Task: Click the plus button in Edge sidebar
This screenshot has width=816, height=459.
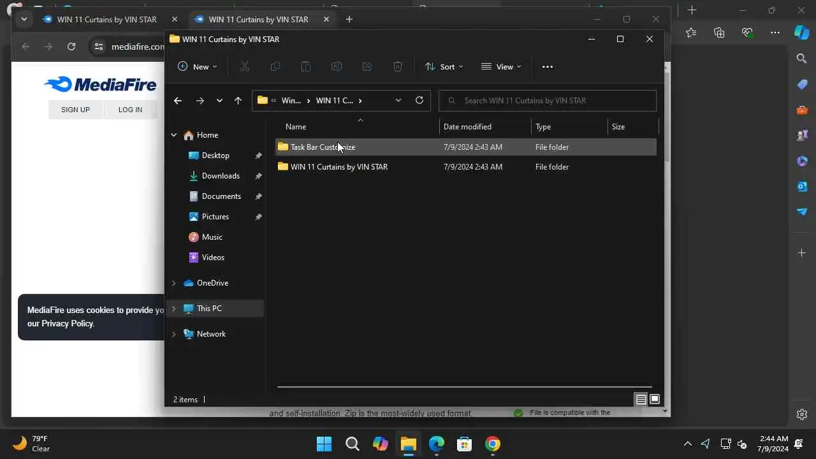Action: point(802,253)
